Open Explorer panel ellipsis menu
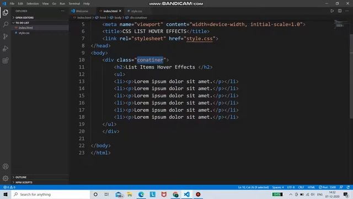 tap(62, 11)
